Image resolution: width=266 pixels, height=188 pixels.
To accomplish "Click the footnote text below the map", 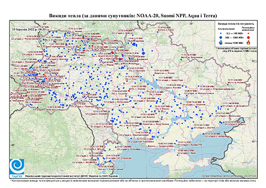I will coord(133,180).
